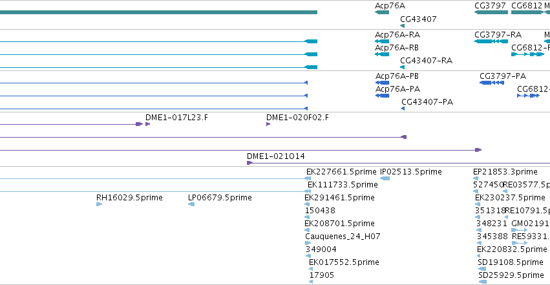Open the EK227661.5prime label

341,172
